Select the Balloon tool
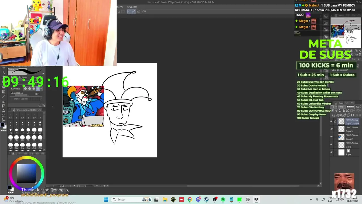362x204 pixels. pos(3,115)
